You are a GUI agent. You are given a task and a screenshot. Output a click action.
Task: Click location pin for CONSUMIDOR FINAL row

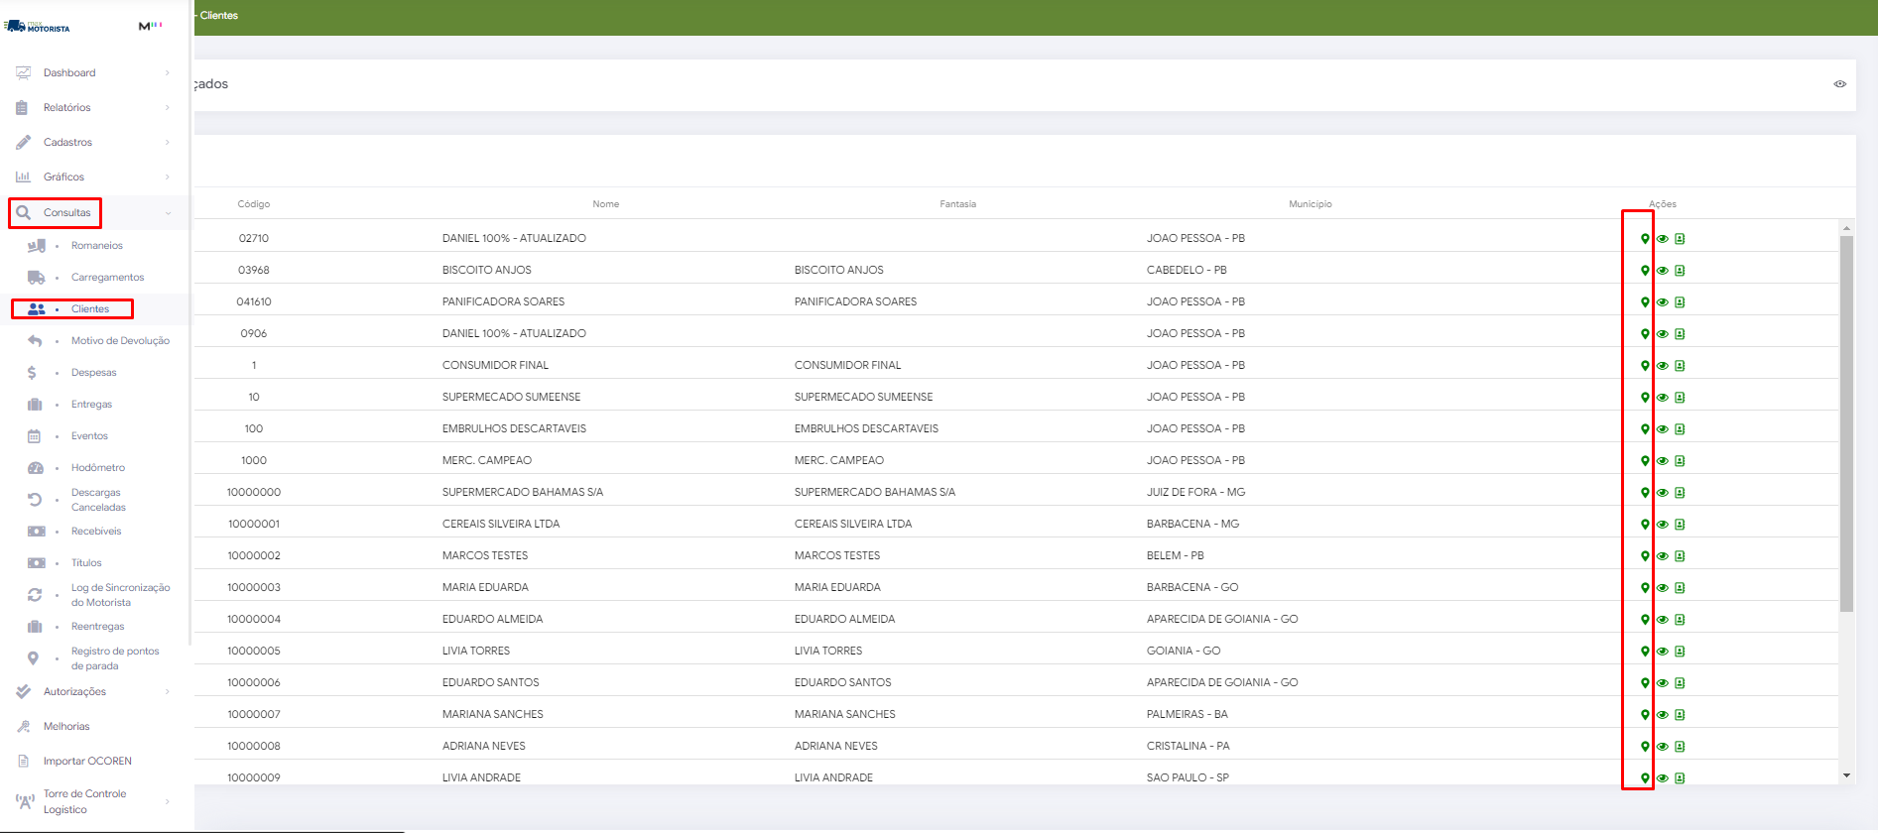pos(1645,365)
